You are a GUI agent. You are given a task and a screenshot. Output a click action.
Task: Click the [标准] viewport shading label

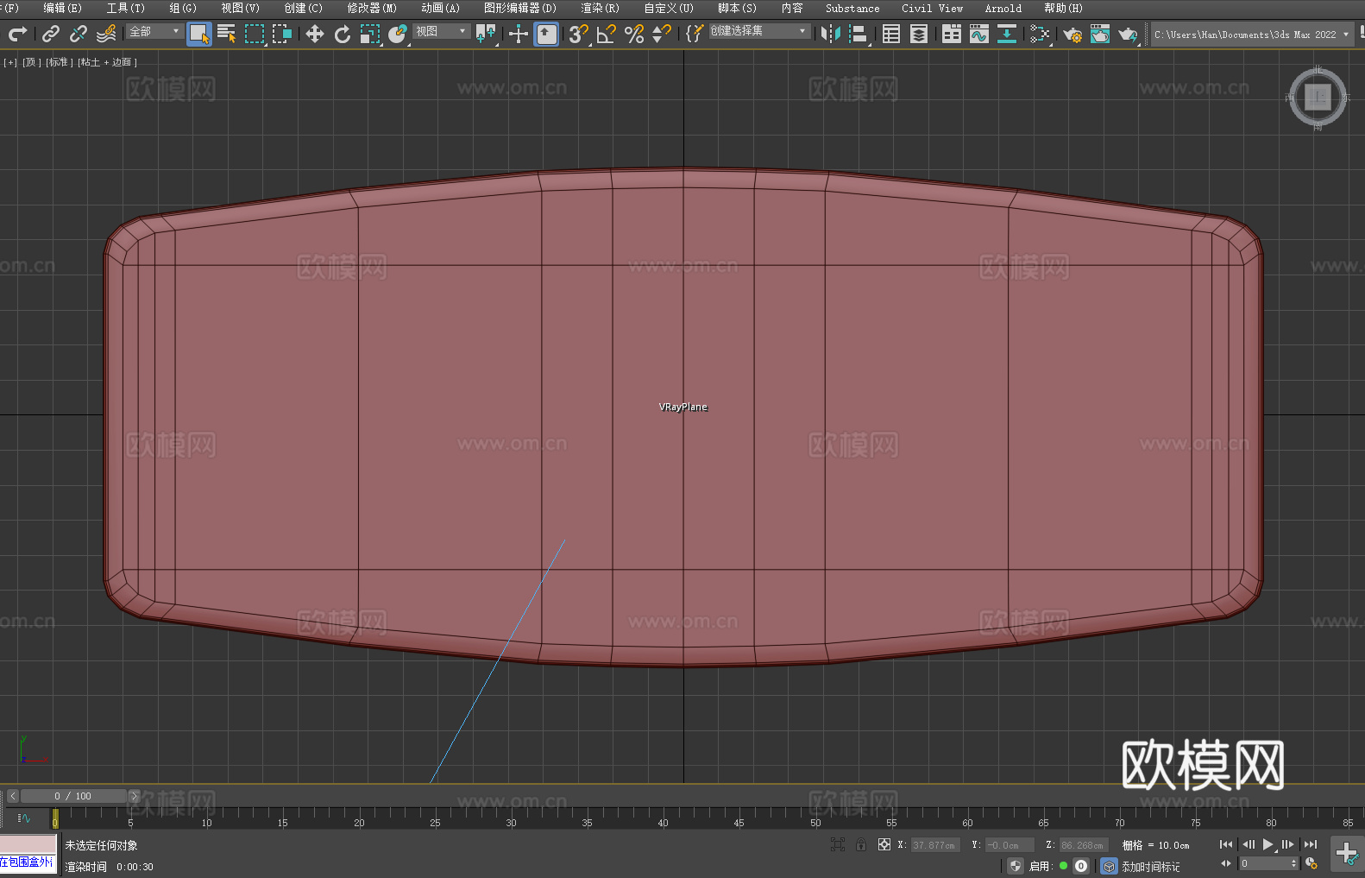(60, 62)
